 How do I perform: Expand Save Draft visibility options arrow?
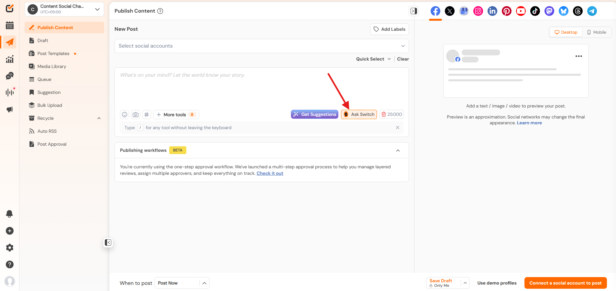point(465,283)
